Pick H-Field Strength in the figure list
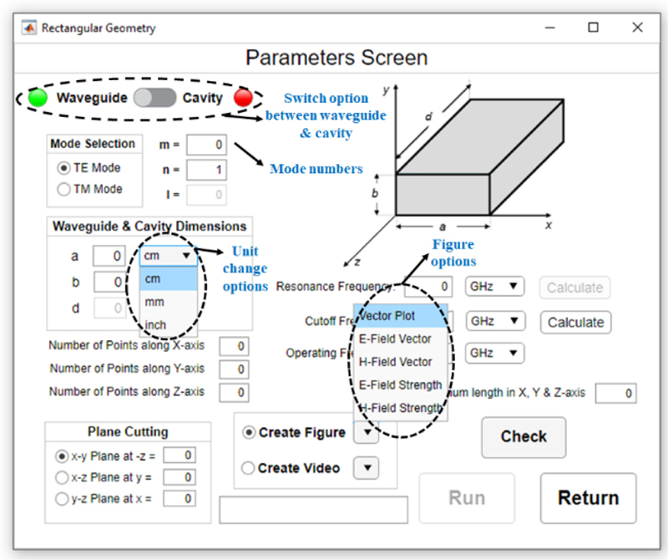Screen dimensions: 668x560 point(400,408)
